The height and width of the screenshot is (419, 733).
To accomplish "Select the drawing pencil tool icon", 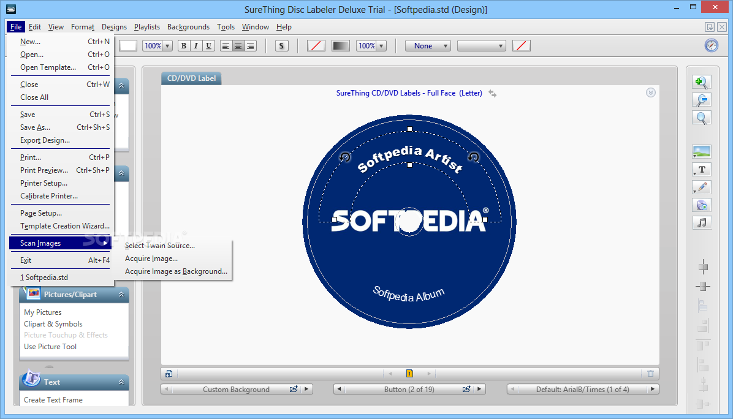I will tap(701, 187).
